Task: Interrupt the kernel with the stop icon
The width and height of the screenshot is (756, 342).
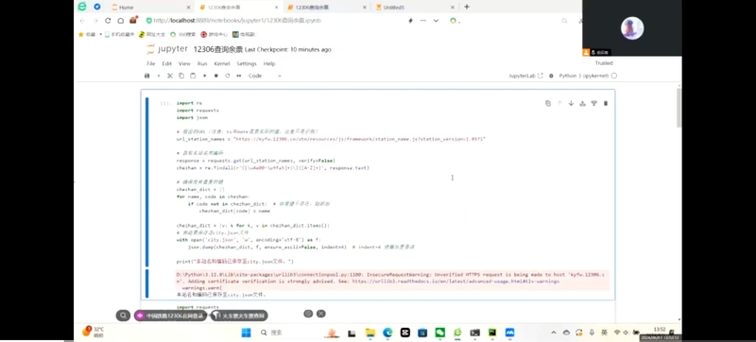Action: click(x=216, y=76)
